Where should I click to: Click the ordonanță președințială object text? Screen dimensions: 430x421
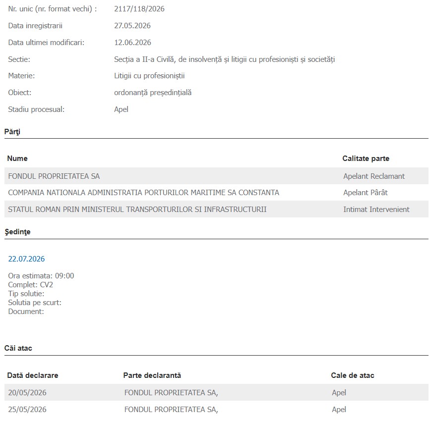[153, 93]
